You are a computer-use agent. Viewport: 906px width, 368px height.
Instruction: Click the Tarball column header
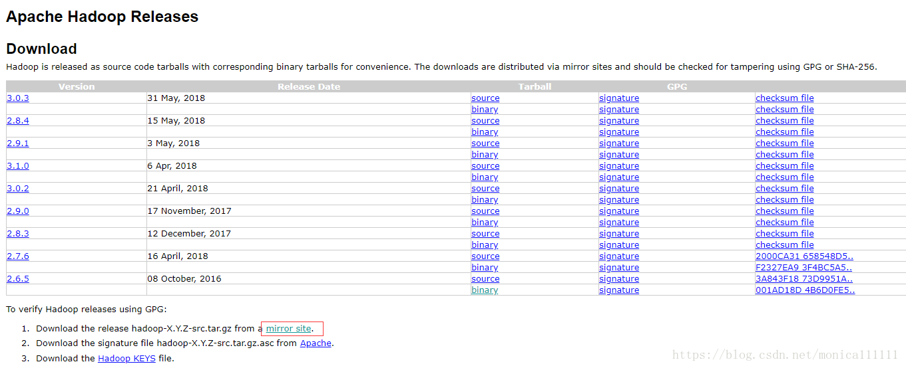tap(535, 87)
